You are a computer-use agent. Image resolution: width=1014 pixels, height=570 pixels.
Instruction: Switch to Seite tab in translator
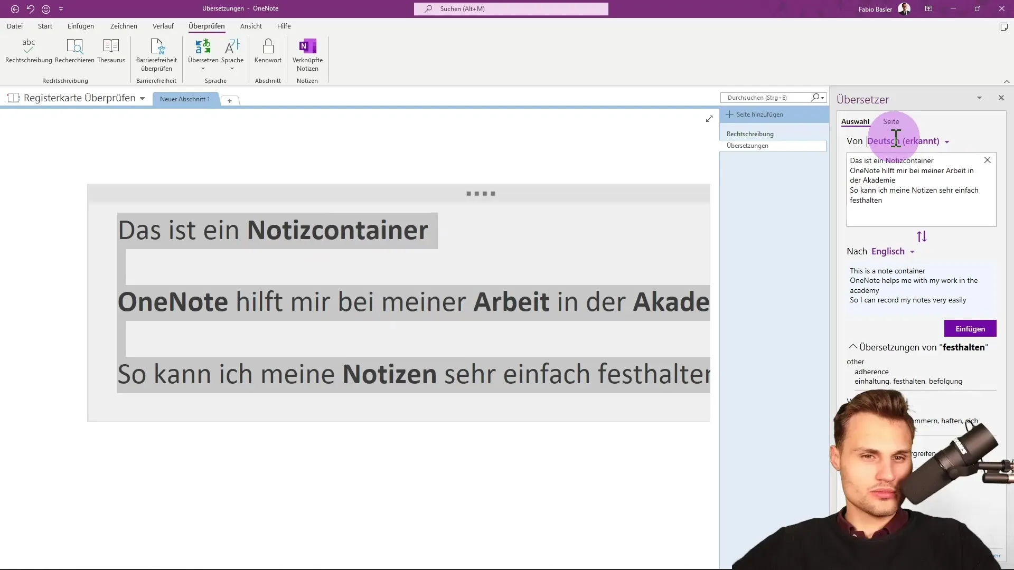[x=891, y=121]
